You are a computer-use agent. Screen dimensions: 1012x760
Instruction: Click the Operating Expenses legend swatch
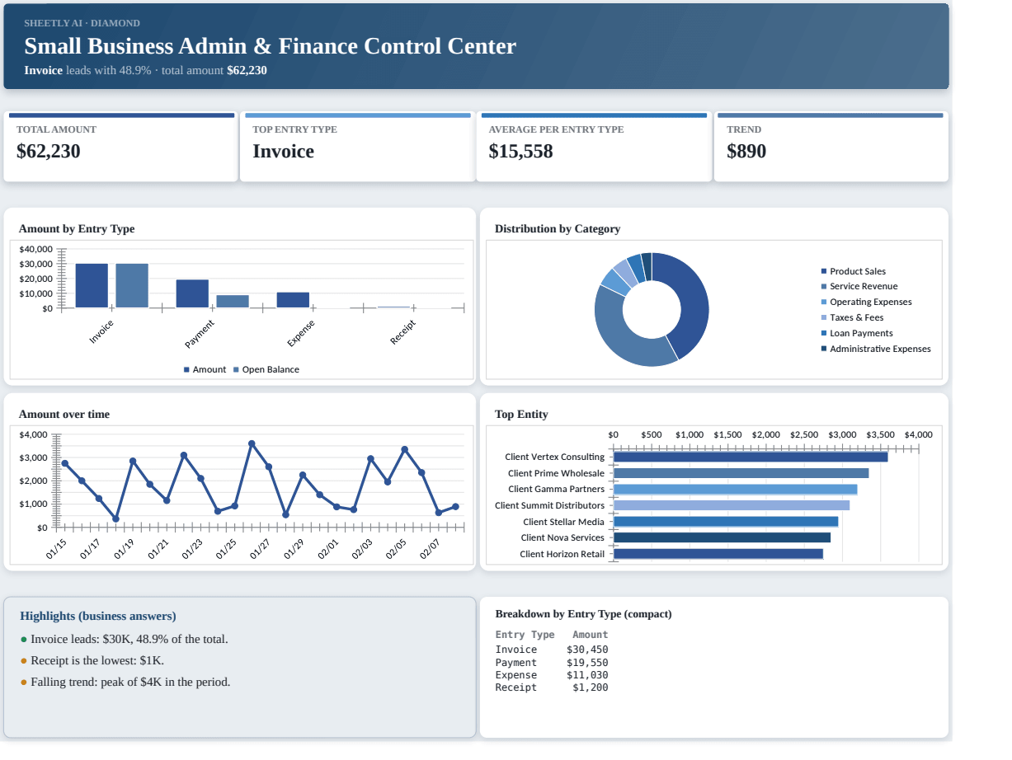click(x=824, y=303)
